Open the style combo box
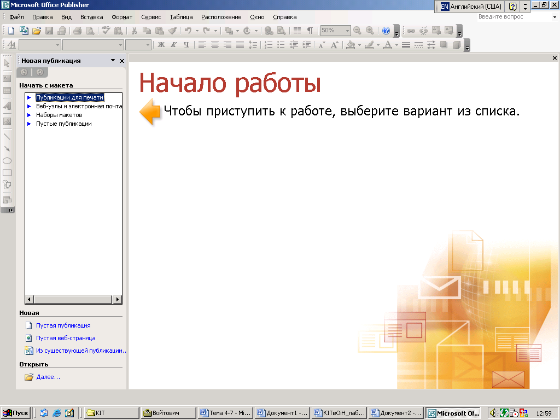This screenshot has width=560, height=420. 39,45
